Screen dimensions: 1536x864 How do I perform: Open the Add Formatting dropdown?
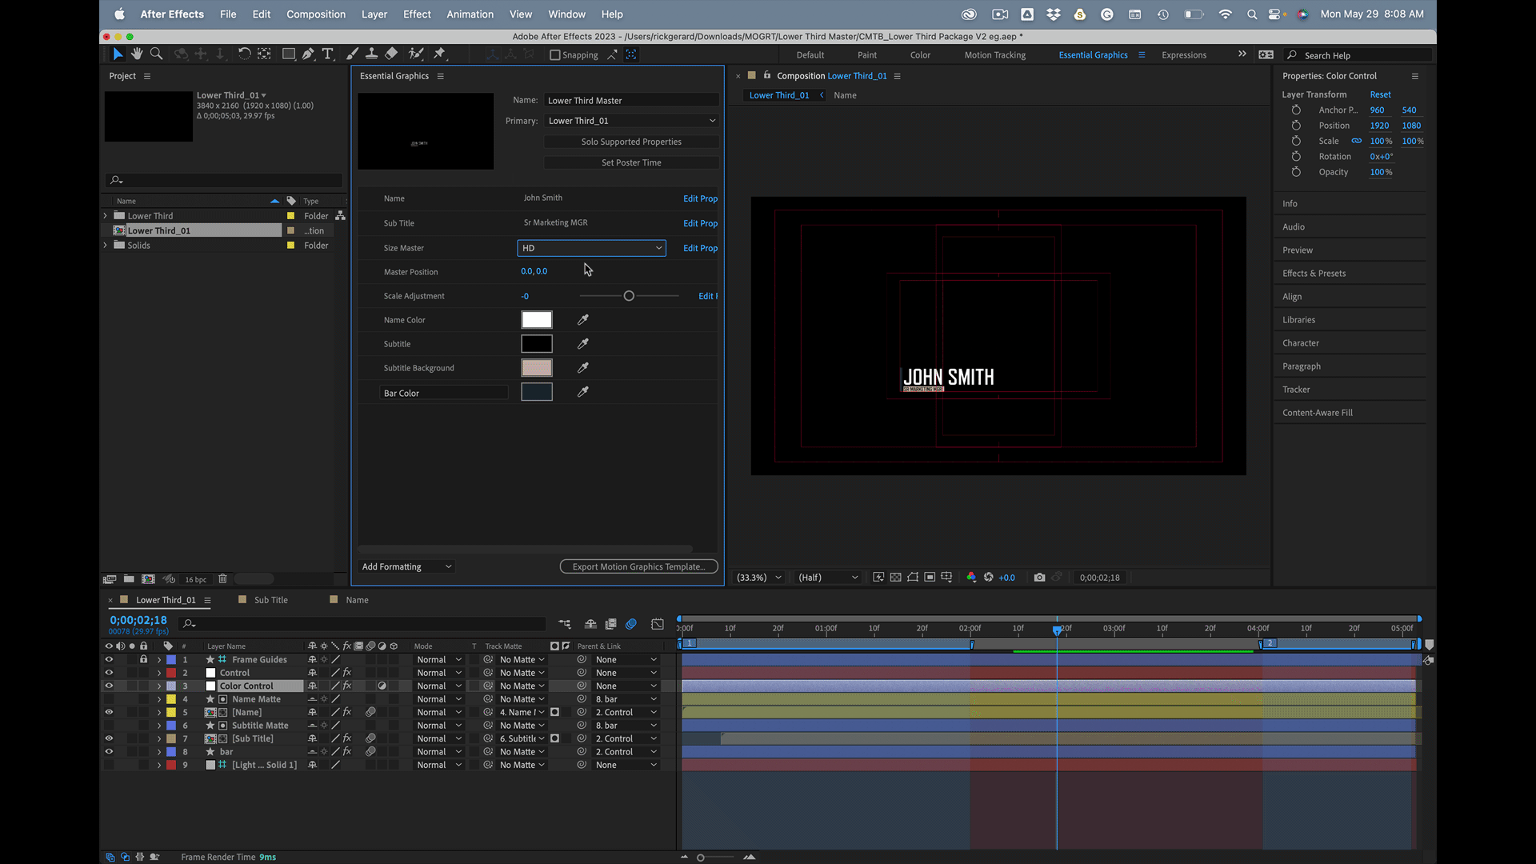click(x=406, y=566)
